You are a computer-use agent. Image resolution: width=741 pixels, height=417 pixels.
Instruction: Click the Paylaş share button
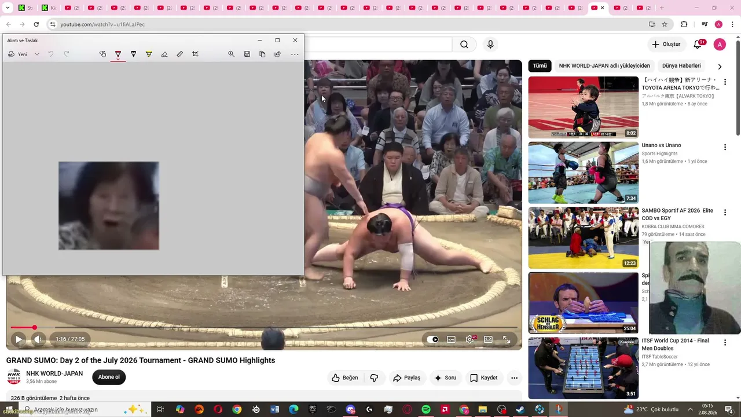tap(406, 378)
